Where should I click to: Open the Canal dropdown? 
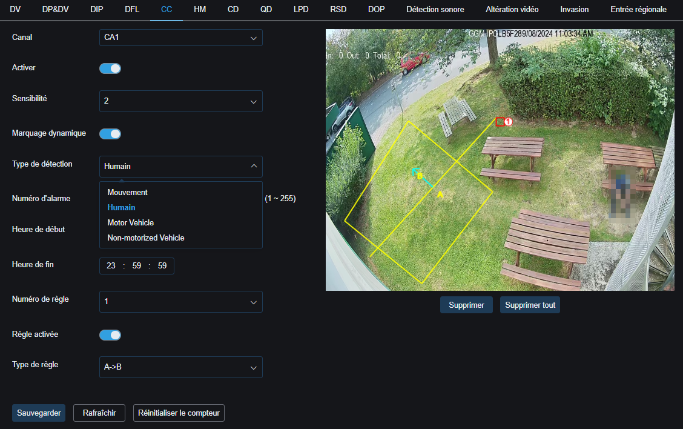pyautogui.click(x=180, y=37)
